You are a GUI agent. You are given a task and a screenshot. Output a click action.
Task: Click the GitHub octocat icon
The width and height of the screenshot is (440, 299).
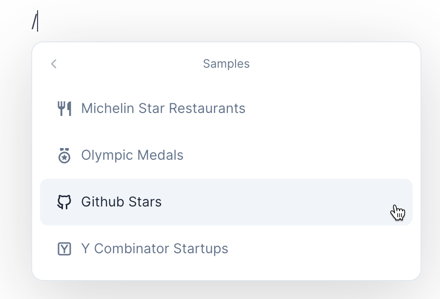[x=64, y=202]
